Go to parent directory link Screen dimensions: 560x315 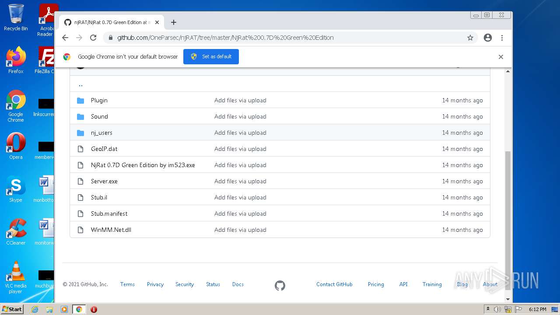[80, 84]
